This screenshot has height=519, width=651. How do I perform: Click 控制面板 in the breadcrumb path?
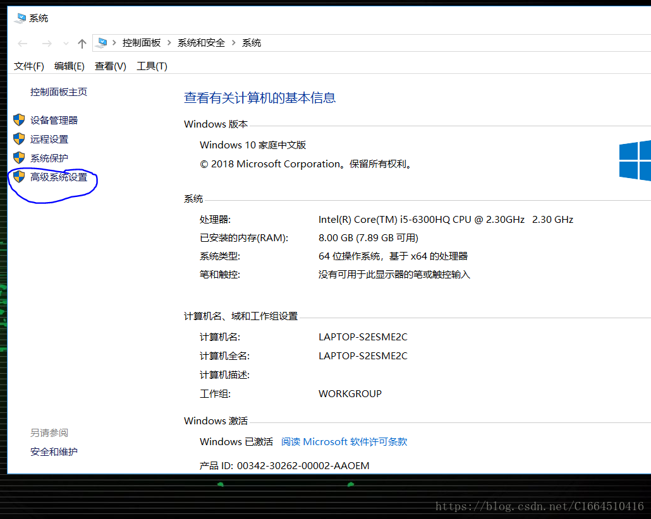pyautogui.click(x=141, y=43)
